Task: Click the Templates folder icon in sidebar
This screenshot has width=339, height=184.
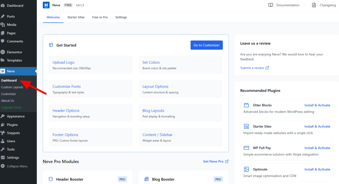Action: [3, 60]
